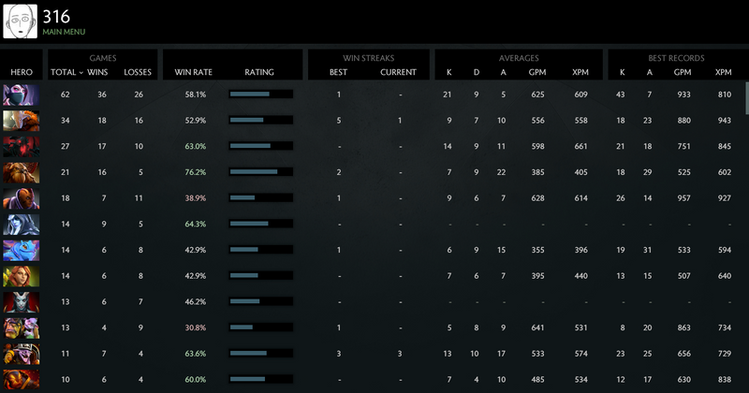Viewport: 749px width, 393px height.
Task: Select the Alchemist hero icon
Action: tap(21, 327)
